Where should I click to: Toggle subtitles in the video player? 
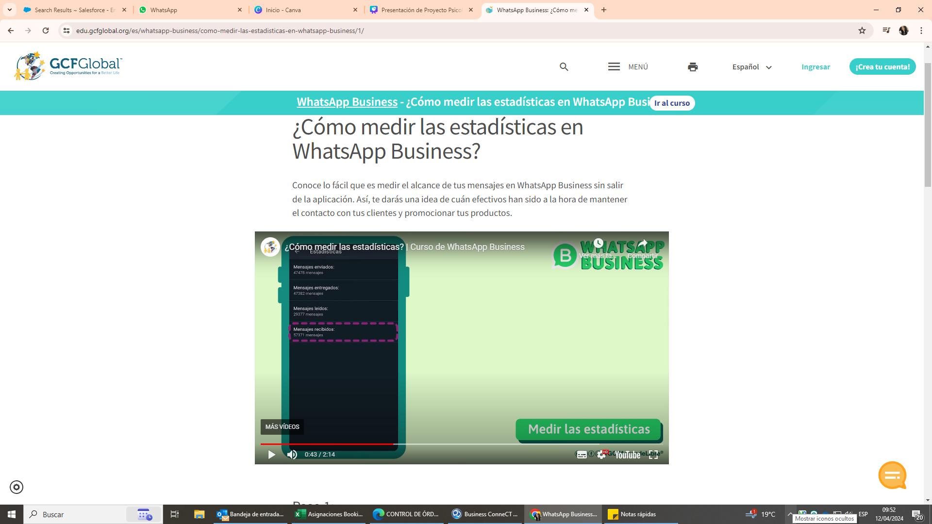coord(582,455)
